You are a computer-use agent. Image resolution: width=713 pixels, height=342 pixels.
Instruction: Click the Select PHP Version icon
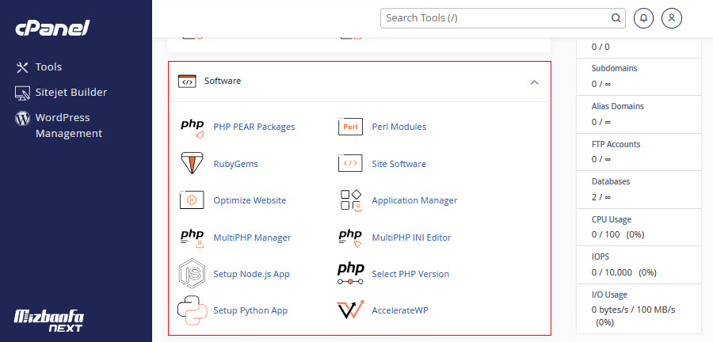[x=351, y=274]
